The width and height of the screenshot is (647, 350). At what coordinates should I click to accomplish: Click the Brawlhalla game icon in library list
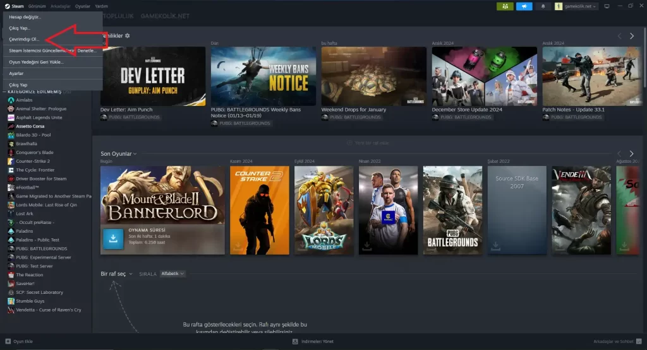click(11, 144)
